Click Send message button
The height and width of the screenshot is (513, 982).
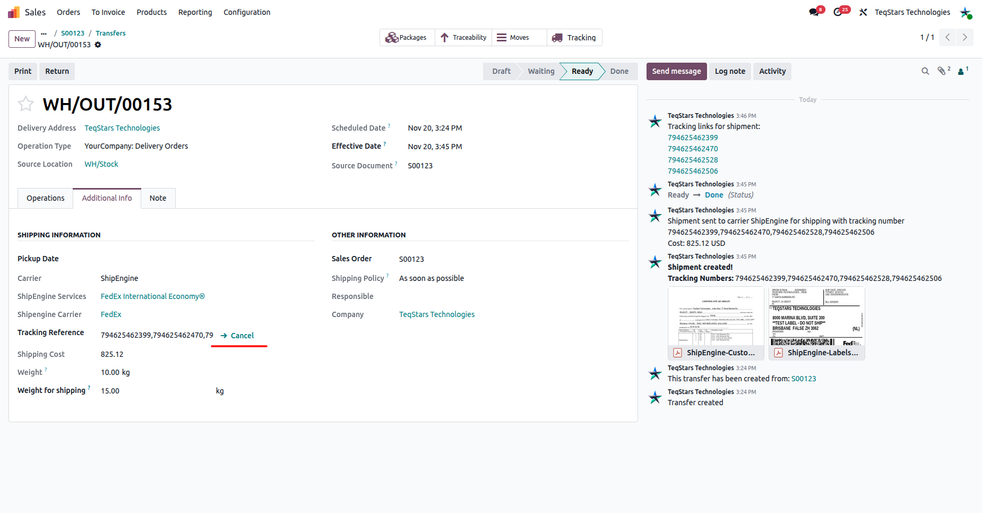click(676, 71)
